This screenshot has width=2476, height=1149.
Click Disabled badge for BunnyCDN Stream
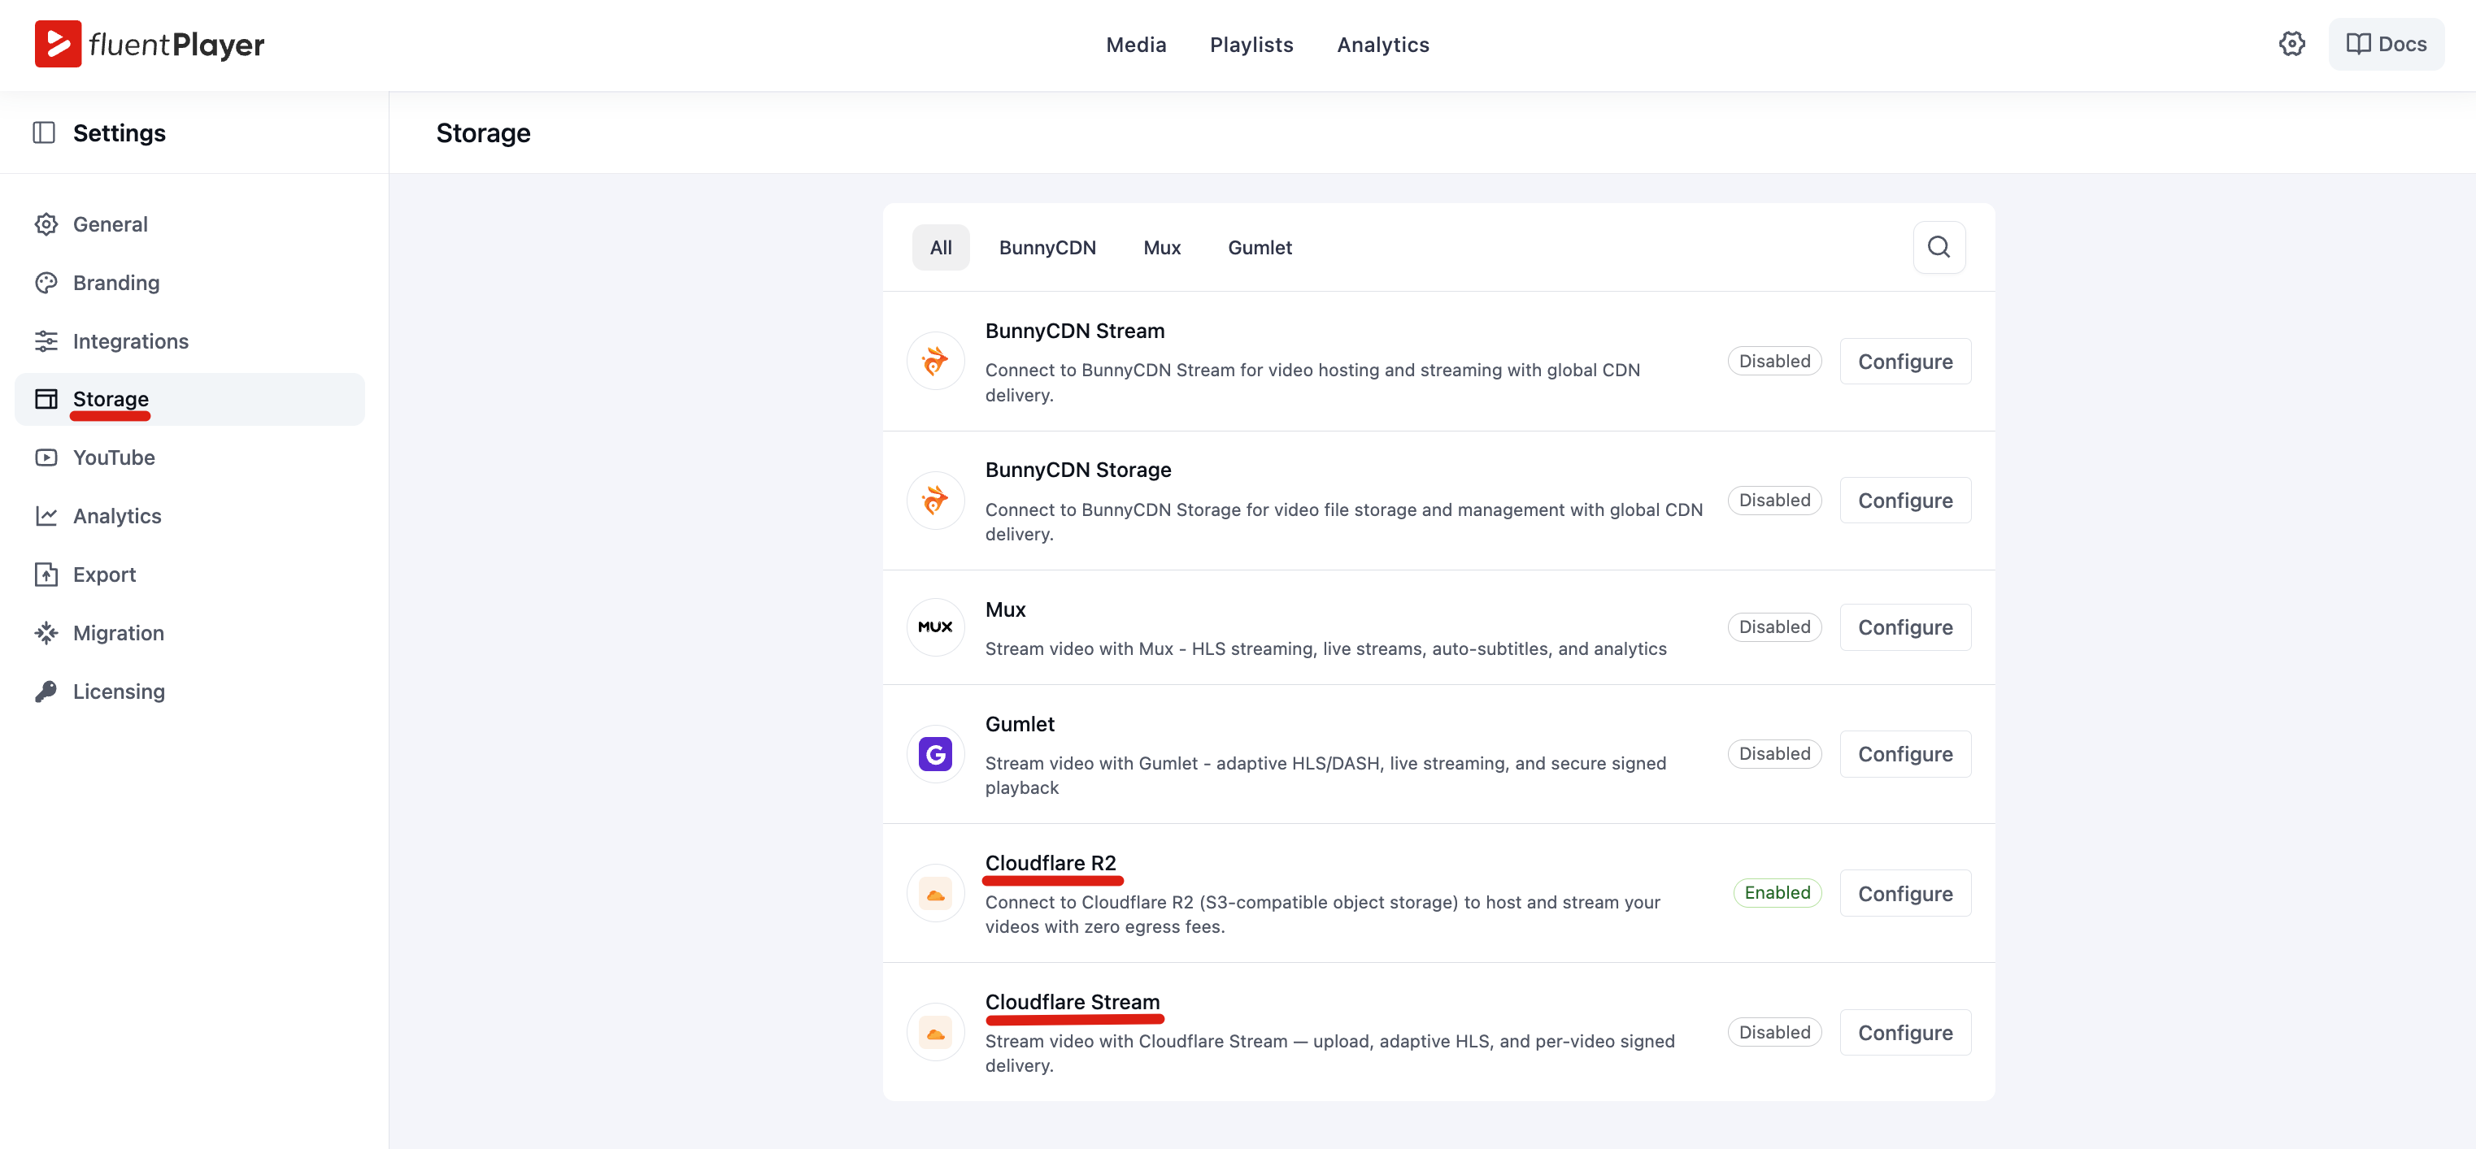tap(1774, 362)
